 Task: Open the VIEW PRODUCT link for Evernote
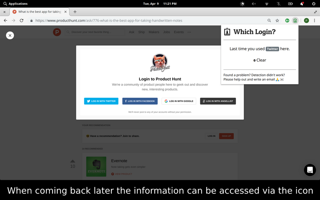pyautogui.click(x=122, y=174)
